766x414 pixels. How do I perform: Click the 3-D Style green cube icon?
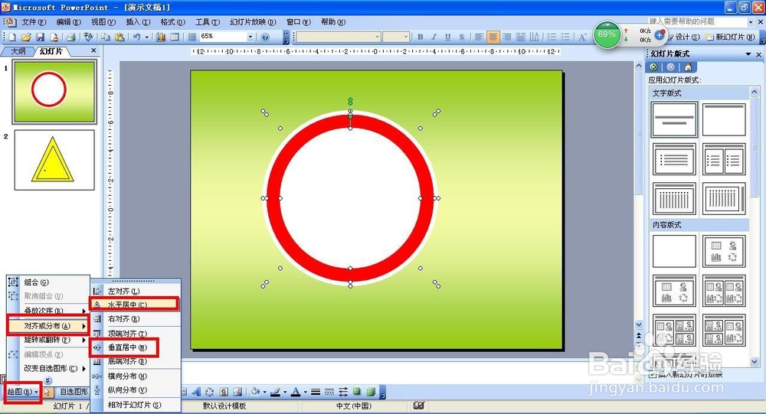(x=371, y=392)
